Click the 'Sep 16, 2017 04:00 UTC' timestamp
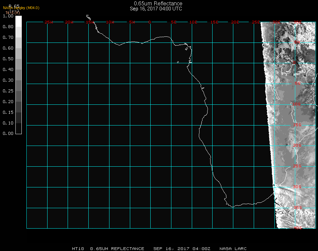The width and height of the screenshot is (318, 251). 156,9
